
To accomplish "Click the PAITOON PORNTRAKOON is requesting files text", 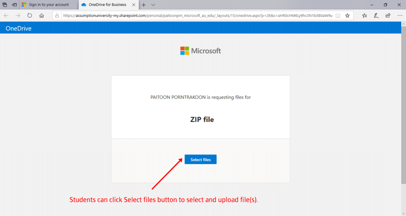I will pyautogui.click(x=200, y=97).
